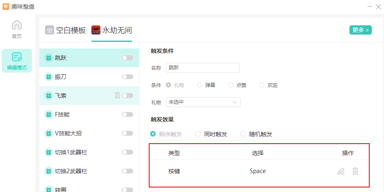
Task: Select 切换1武器栏 in the list
Action: tap(71, 152)
